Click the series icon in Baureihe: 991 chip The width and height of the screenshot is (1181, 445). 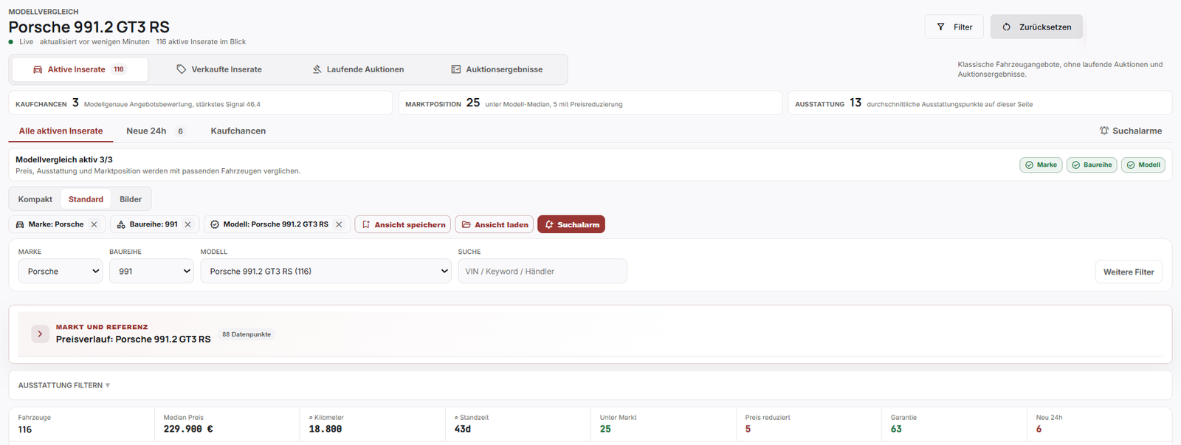pyautogui.click(x=121, y=224)
